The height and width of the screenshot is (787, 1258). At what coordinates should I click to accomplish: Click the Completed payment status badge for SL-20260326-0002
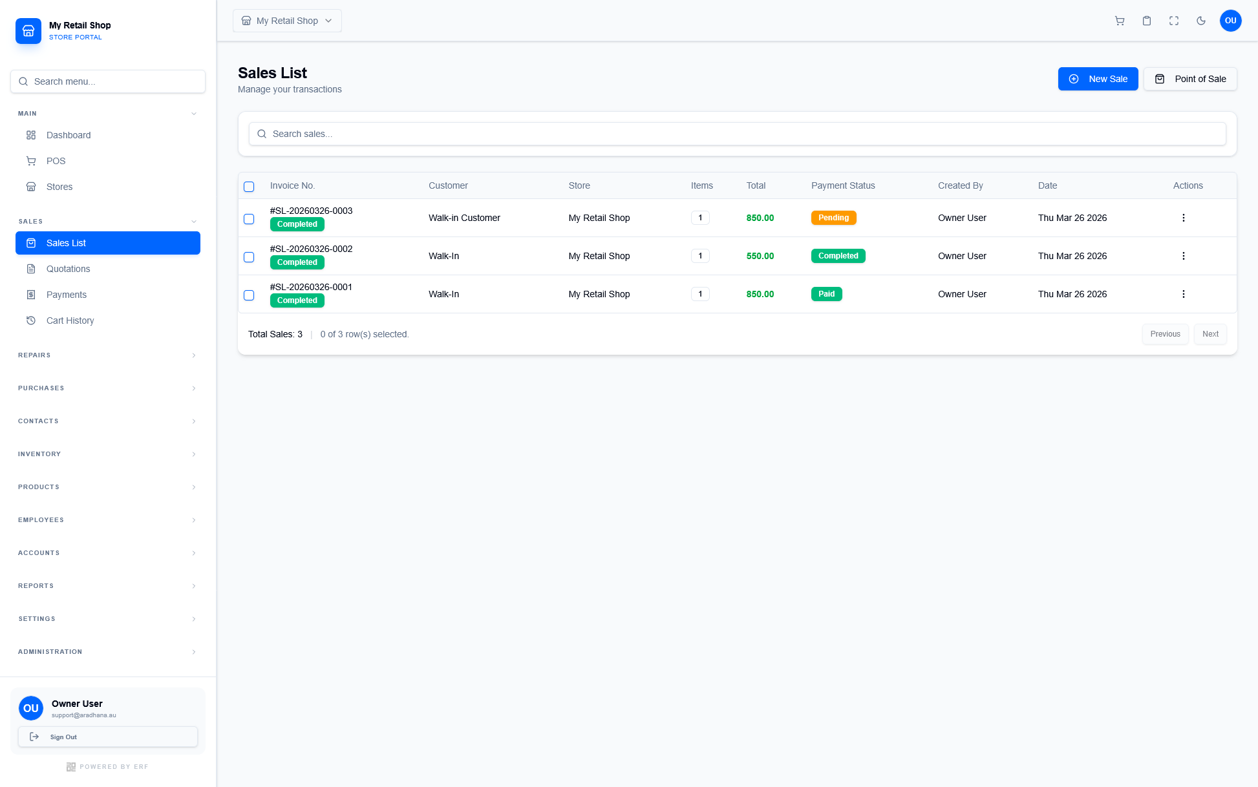pos(838,256)
